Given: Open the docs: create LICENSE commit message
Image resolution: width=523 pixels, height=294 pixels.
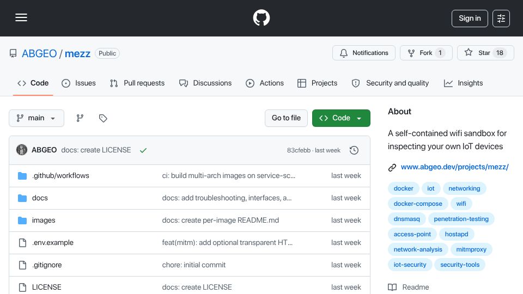Looking at the screenshot, I should (x=96, y=150).
